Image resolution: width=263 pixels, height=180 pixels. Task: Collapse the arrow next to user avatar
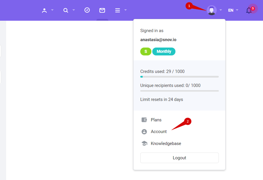pos(221,10)
